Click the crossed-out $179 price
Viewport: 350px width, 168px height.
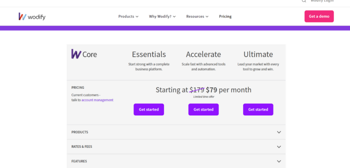[x=197, y=90]
